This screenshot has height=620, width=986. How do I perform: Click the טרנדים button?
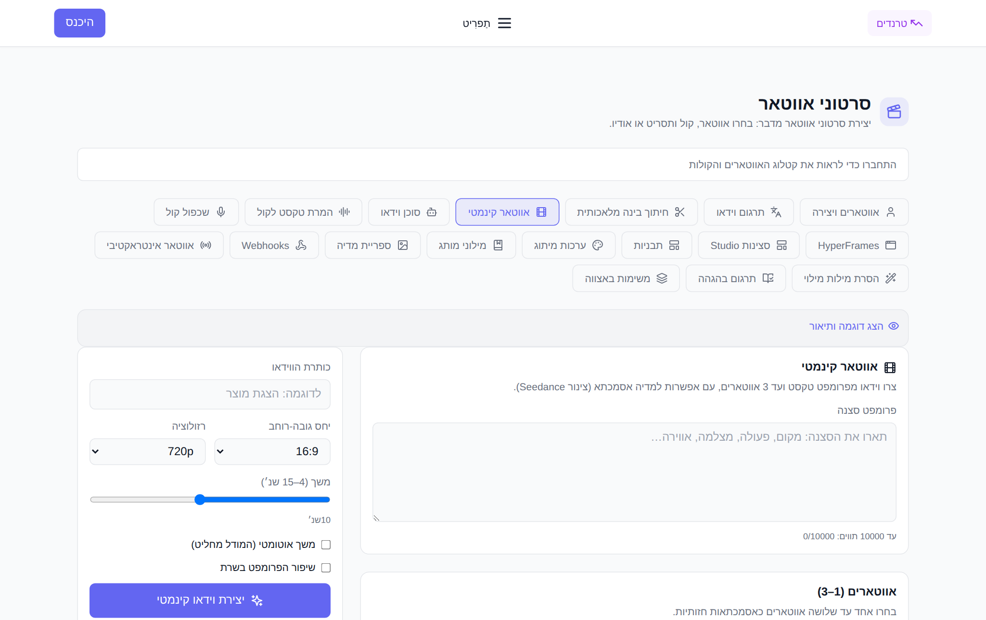point(899,23)
